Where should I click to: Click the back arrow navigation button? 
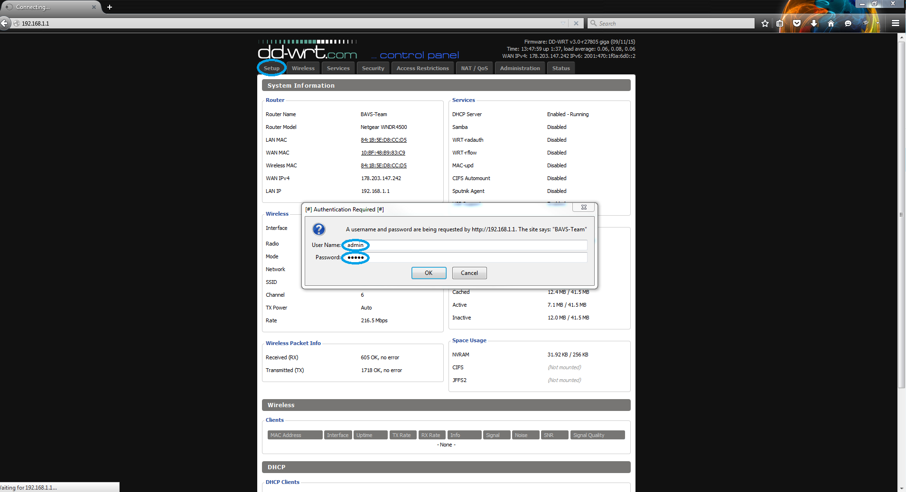[4, 23]
